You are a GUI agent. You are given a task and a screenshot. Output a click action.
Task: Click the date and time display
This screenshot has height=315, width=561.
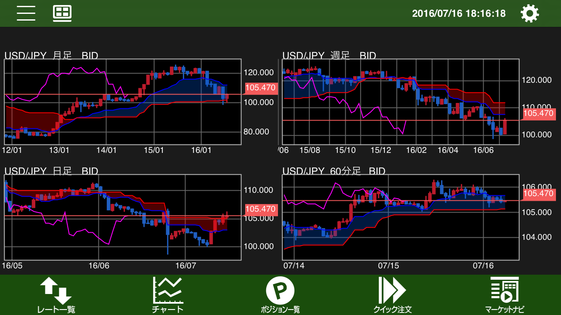(458, 13)
